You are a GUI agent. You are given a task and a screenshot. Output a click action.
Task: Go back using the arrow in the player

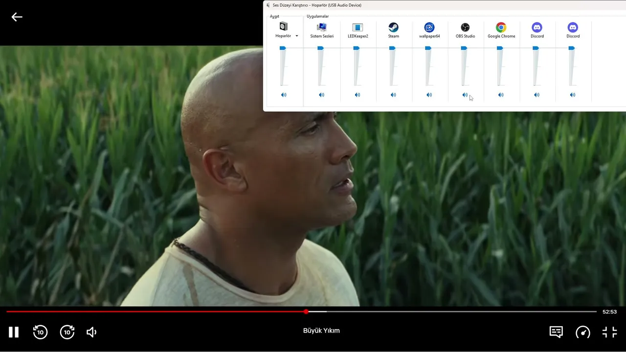click(17, 17)
